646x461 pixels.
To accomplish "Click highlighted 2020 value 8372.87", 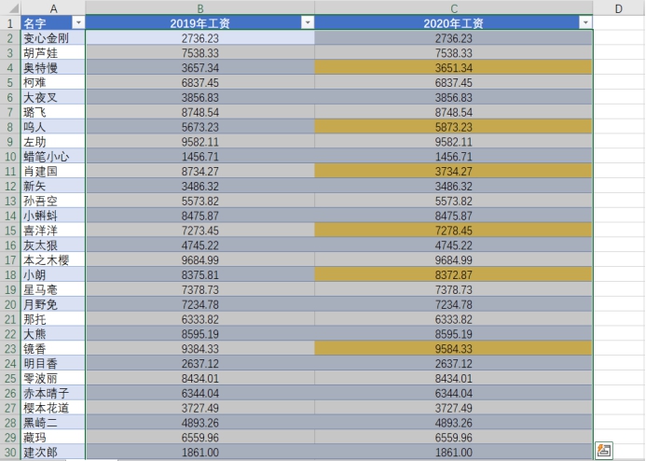I will click(454, 274).
